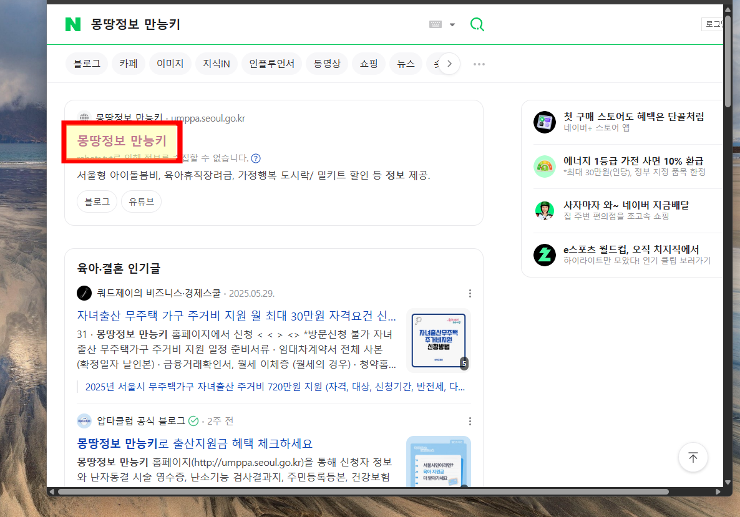Open the 유튜브 chip under site result
The image size is (740, 517).
[x=142, y=202]
